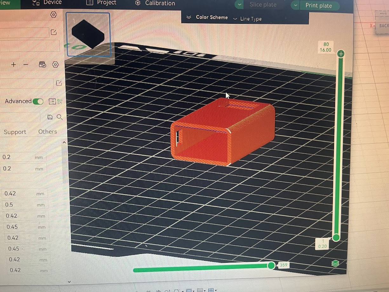Click the save preset disk icon
Screen dimensions: 389x292
pyautogui.click(x=50, y=117)
